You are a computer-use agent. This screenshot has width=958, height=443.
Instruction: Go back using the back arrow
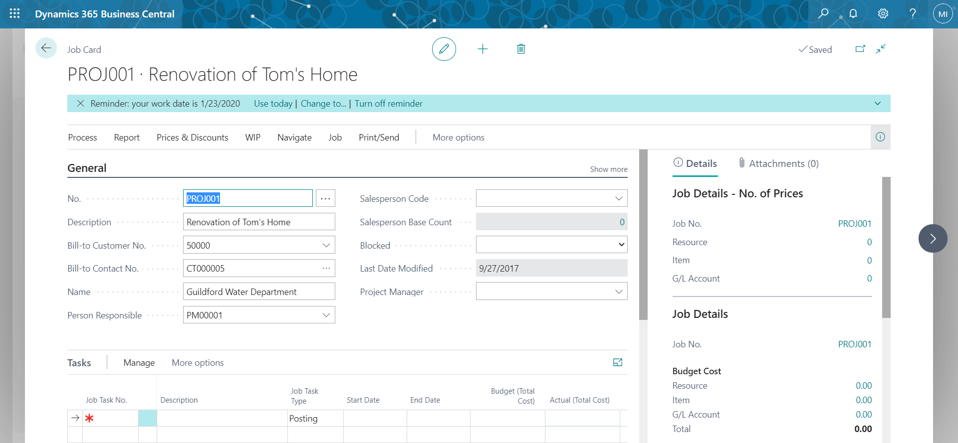[46, 48]
